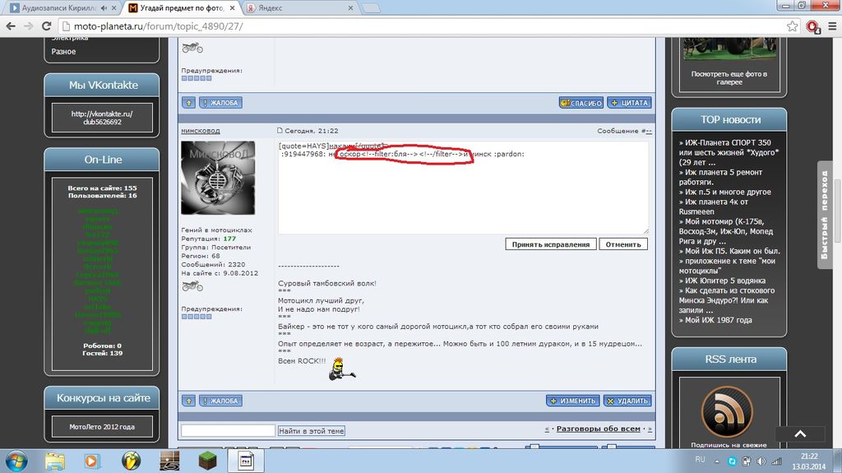842x473 pixels.
Task: Reload the page with refresh icon
Action: [x=47, y=26]
